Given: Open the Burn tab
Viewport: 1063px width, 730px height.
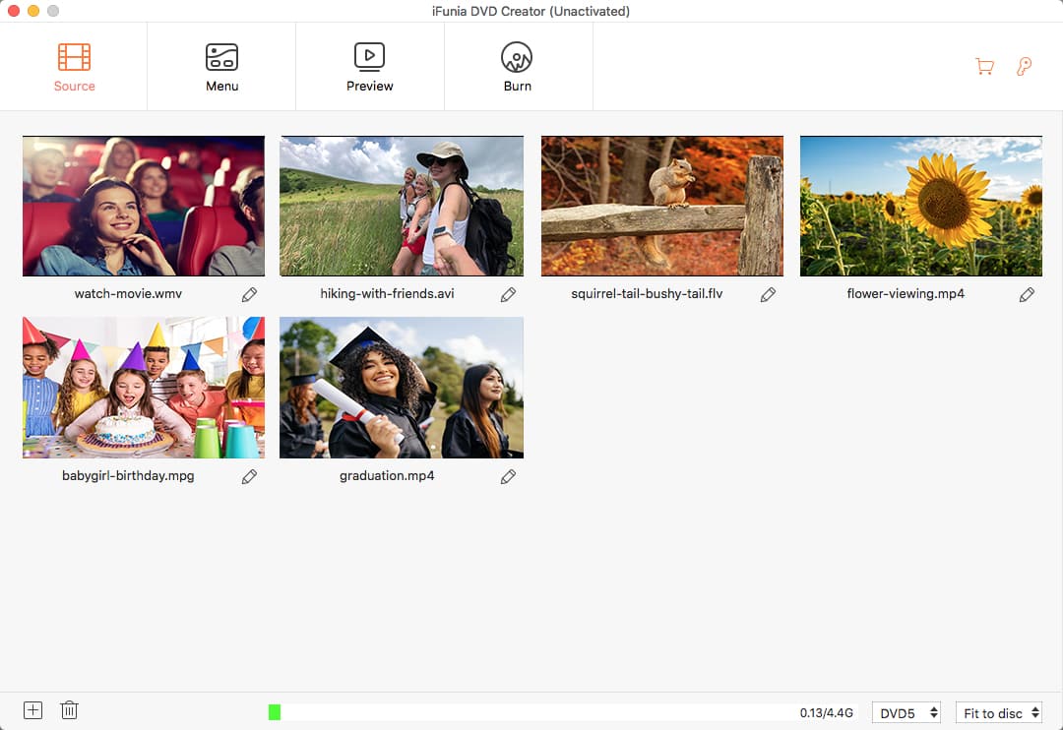Looking at the screenshot, I should point(517,67).
